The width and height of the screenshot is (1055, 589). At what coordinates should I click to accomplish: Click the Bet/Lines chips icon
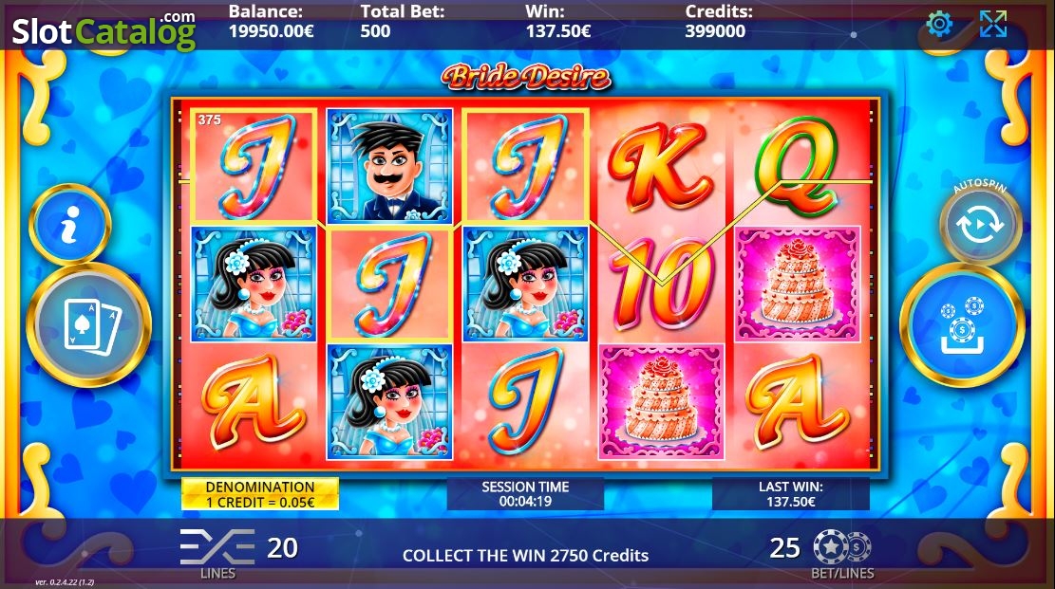tap(841, 546)
